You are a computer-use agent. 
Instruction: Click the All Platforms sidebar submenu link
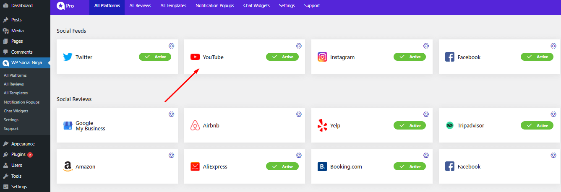pyautogui.click(x=15, y=75)
